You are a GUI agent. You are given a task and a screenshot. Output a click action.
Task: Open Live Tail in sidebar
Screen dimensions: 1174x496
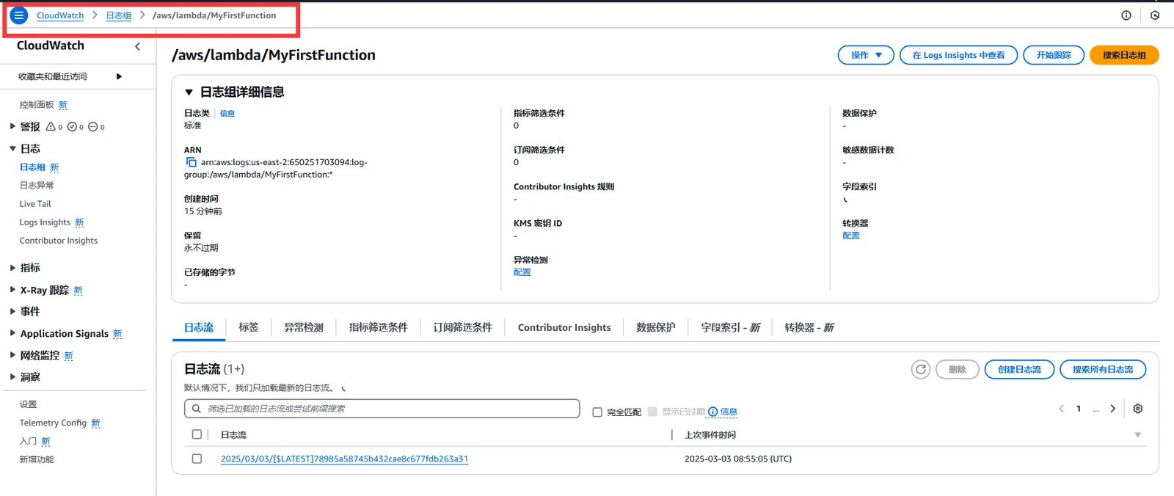tap(35, 204)
